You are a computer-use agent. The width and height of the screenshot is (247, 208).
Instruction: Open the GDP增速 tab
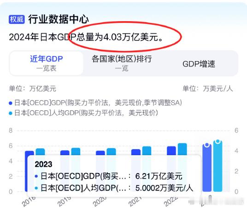(x=199, y=64)
